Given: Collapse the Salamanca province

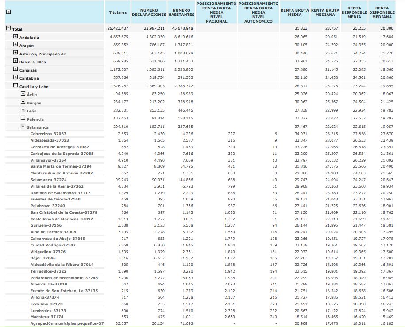Looking at the screenshot, I should [23, 127].
